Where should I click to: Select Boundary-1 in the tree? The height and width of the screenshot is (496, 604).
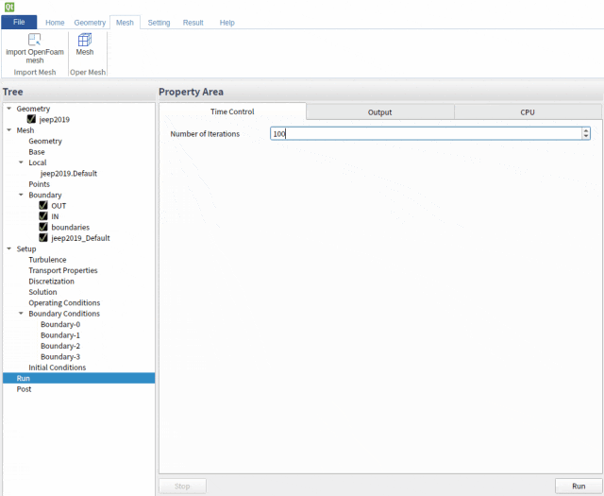click(x=60, y=335)
